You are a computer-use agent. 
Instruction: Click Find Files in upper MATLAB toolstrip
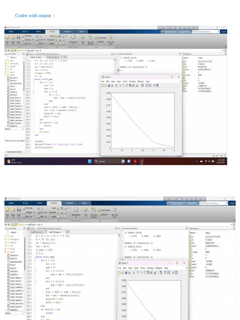point(27,36)
